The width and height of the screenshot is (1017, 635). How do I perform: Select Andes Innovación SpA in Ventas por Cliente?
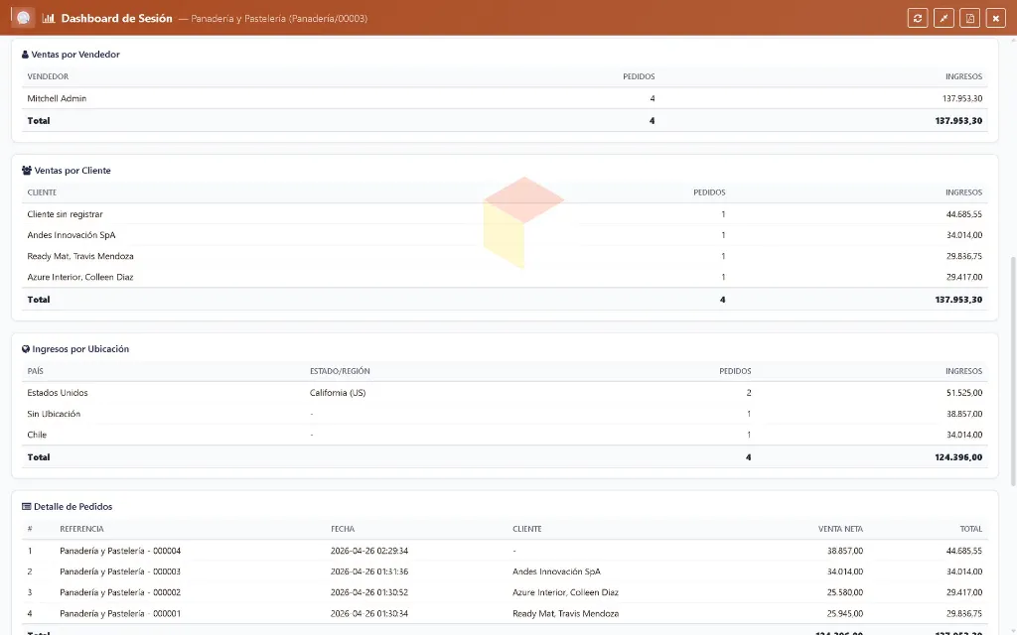coord(505,235)
